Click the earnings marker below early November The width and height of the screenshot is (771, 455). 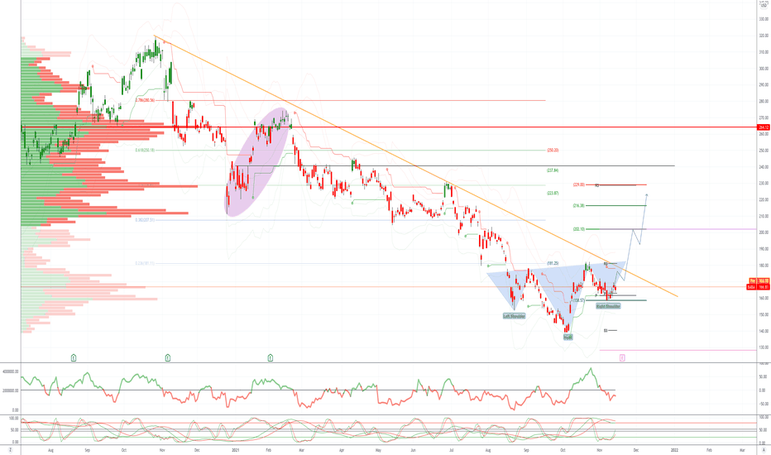[168, 358]
